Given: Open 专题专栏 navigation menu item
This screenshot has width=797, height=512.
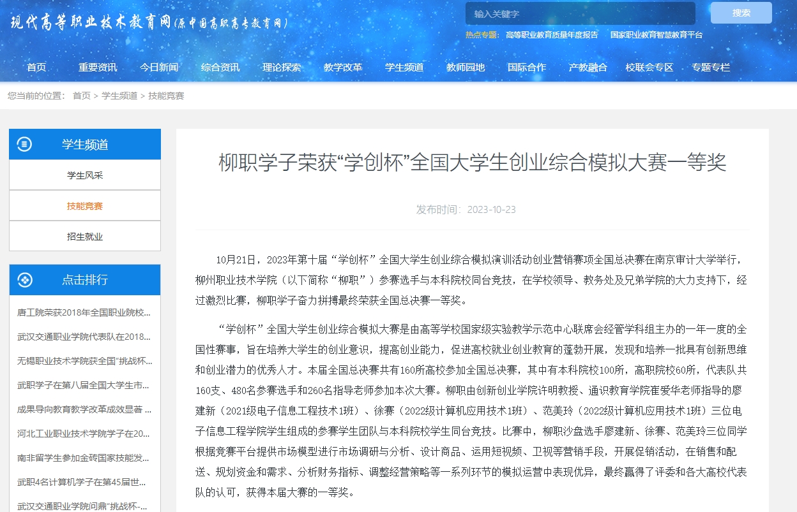Looking at the screenshot, I should (711, 68).
